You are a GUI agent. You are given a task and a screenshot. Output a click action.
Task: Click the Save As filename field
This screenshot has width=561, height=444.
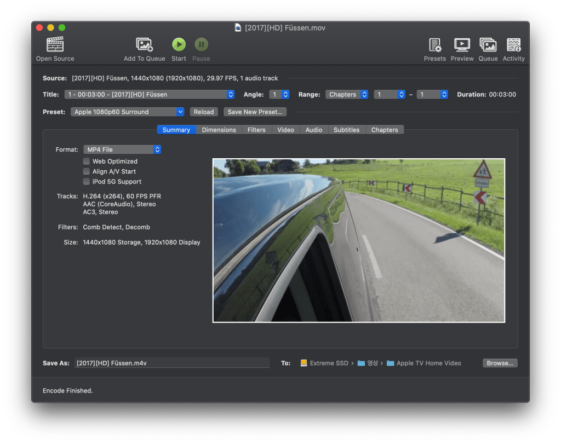171,363
